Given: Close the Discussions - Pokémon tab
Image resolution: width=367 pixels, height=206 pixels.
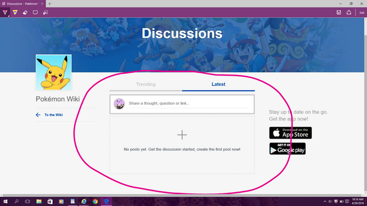Looking at the screenshot, I should click(42, 4).
